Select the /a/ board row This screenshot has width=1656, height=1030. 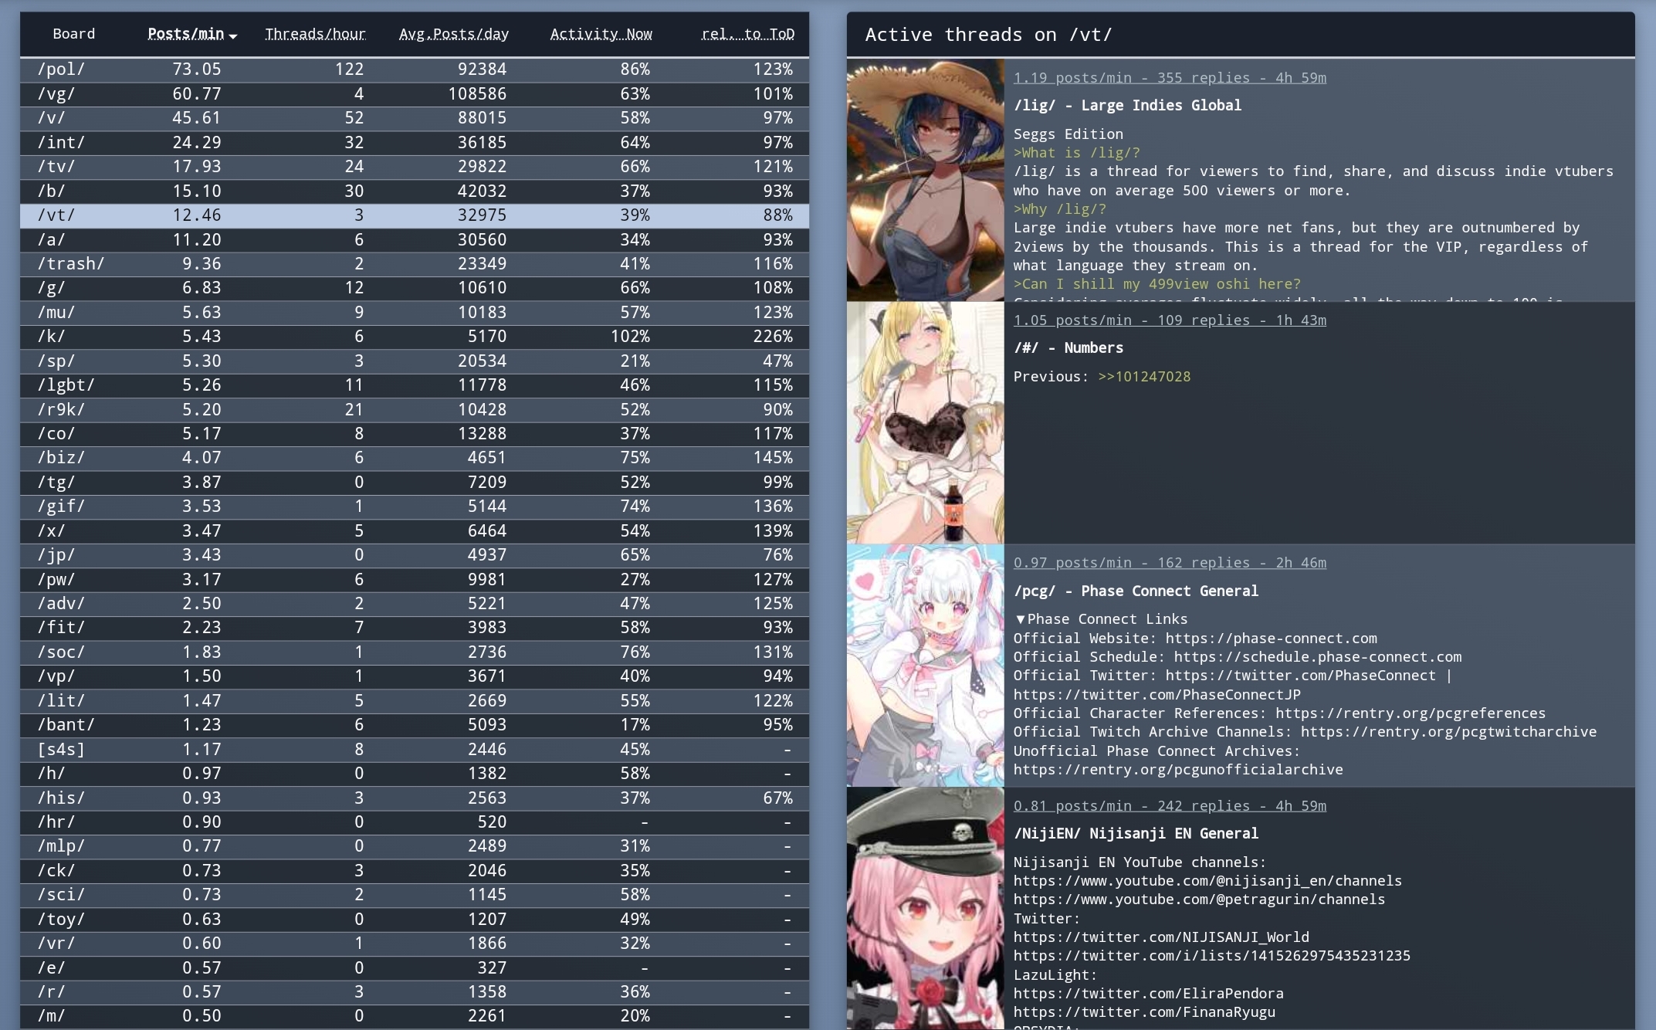[415, 240]
